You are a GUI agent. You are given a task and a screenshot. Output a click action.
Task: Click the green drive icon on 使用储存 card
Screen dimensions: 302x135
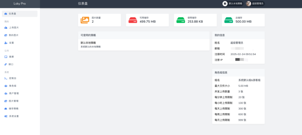(181, 20)
